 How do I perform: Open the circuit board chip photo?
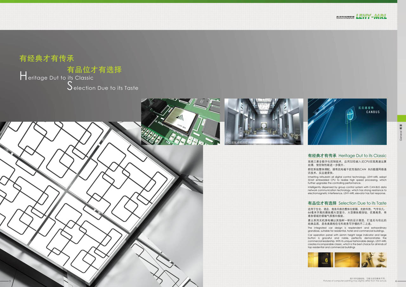pyautogui.click(x=180, y=121)
